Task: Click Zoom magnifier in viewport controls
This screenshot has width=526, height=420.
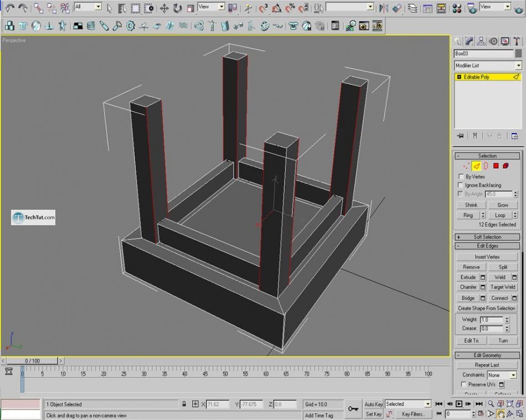Action: (x=491, y=403)
